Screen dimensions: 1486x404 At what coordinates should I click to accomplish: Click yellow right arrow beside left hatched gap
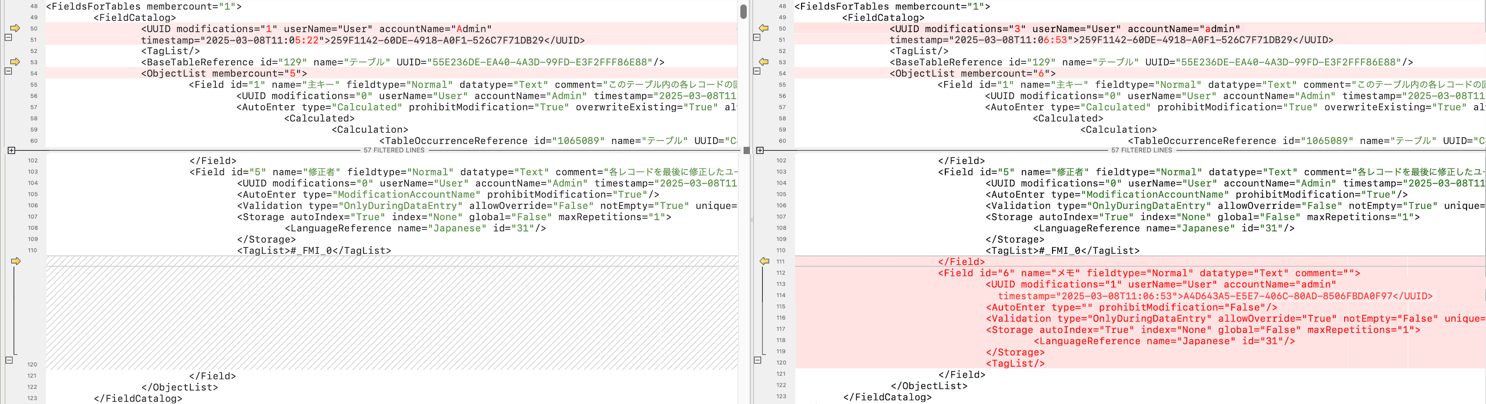coord(16,261)
